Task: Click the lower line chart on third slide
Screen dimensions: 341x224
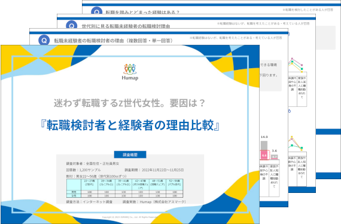Action: [x=296, y=143]
